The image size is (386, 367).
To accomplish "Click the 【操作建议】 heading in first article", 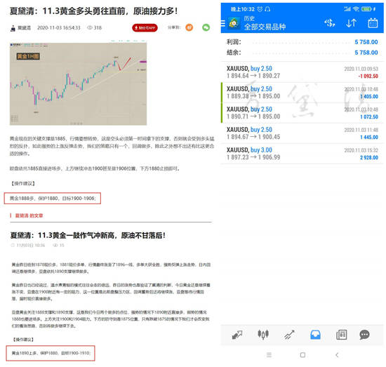I will click(23, 183).
